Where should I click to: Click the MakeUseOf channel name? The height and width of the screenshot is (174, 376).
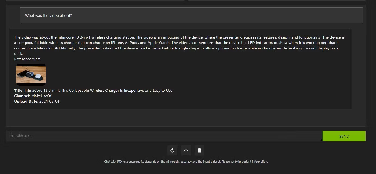coord(41,96)
